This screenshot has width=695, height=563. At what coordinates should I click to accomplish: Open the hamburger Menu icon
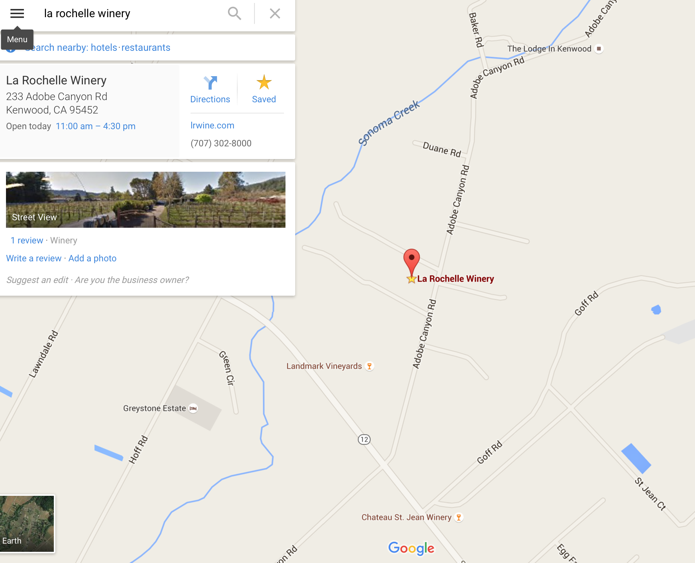pyautogui.click(x=17, y=13)
